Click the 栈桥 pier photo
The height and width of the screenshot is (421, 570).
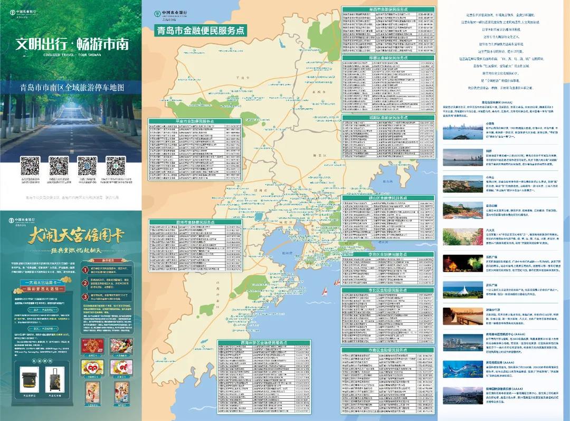463,157
